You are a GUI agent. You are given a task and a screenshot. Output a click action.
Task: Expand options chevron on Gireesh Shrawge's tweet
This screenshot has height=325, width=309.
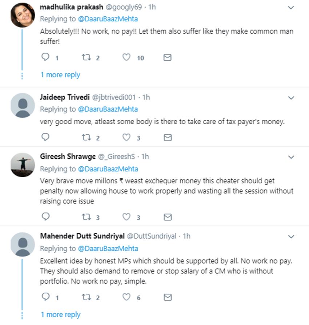tap(291, 157)
